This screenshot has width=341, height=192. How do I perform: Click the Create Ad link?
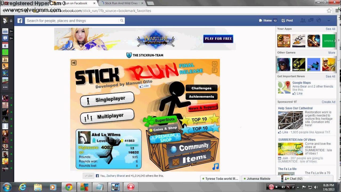[x=328, y=102]
